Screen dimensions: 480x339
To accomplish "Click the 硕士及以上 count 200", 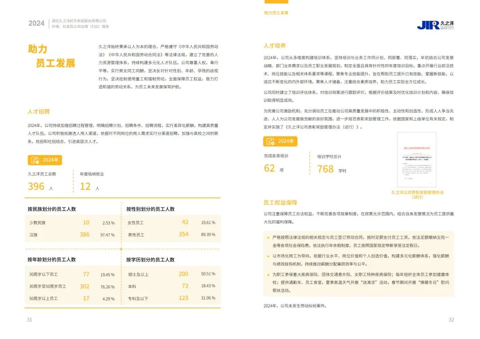I will point(184,274).
